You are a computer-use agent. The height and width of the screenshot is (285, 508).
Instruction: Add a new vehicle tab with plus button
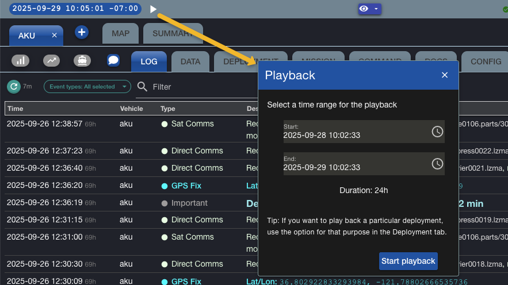[x=82, y=33]
